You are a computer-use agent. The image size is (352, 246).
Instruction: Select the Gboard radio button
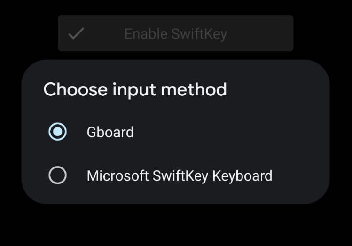(58, 132)
